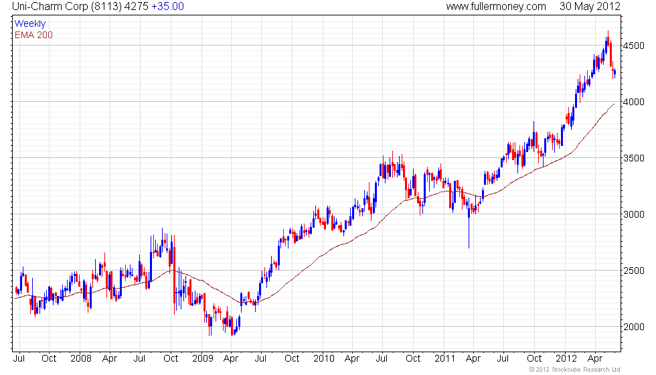Select the 2010 year marker on time axis
The width and height of the screenshot is (656, 375).
324,358
